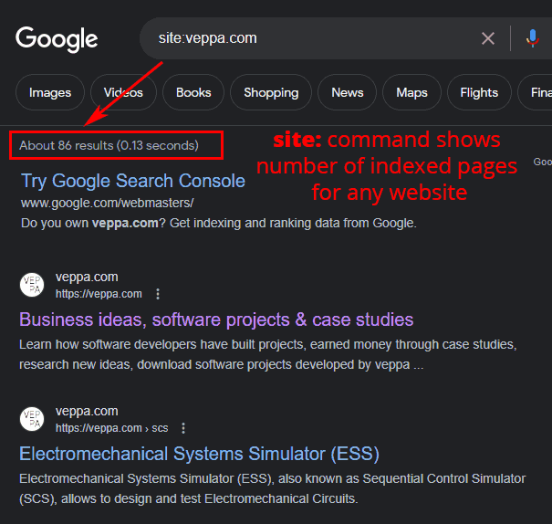Switch to Images results tab
This screenshot has width=552, height=524.
[x=50, y=92]
